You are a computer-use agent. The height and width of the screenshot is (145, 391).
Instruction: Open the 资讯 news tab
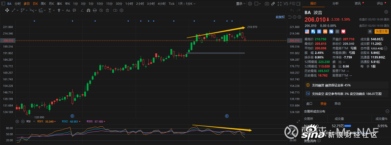click(x=358, y=4)
